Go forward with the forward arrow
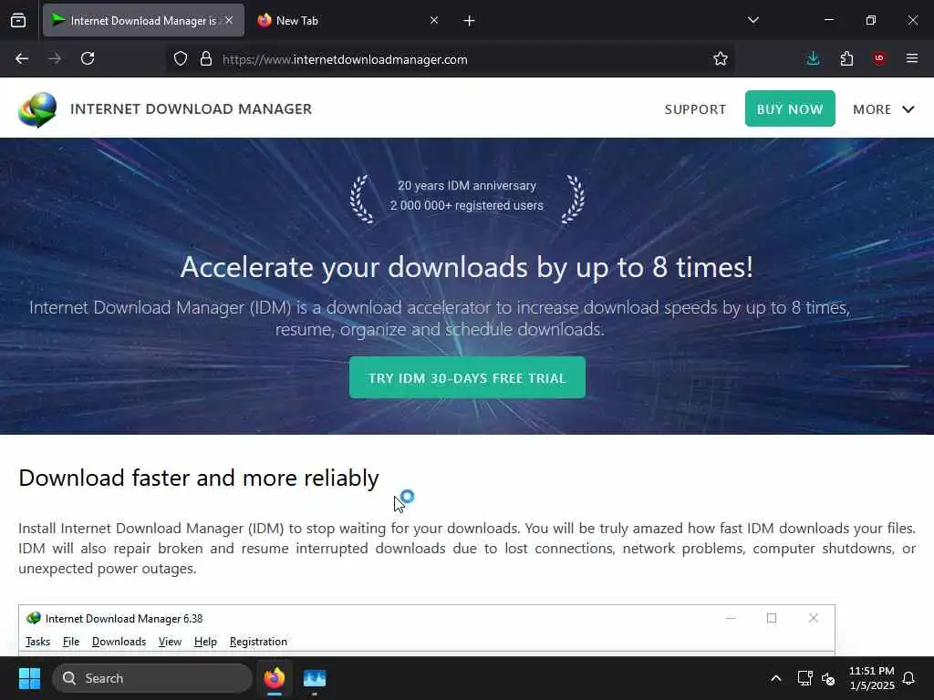 55,58
